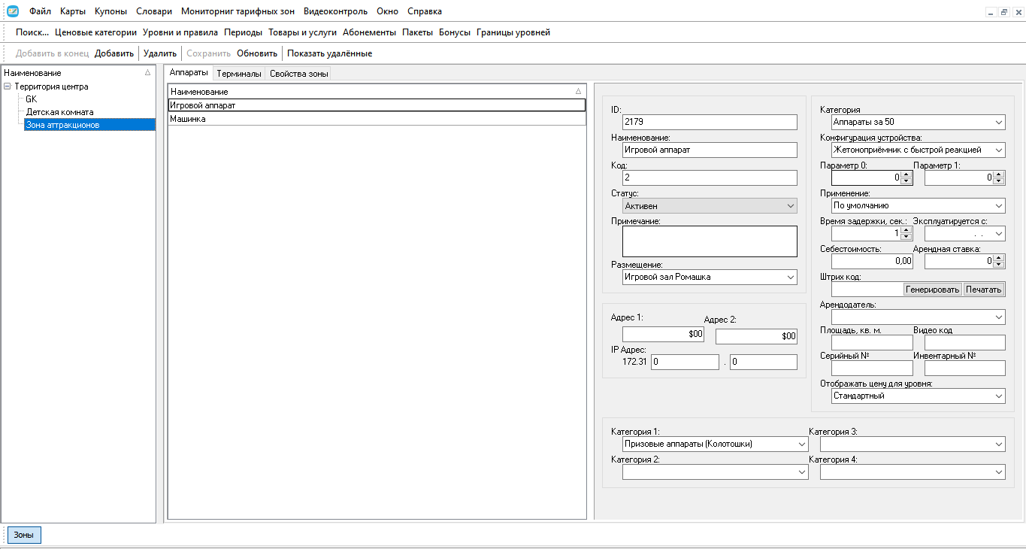Increase Параметр 0 spinner value
This screenshot has height=549, width=1026.
[906, 174]
